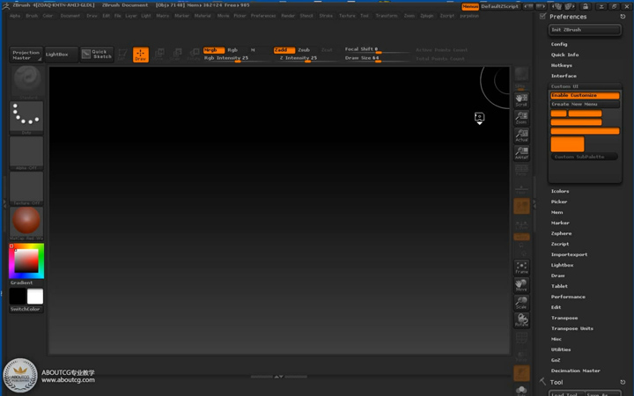Click the Draw Size slider
This screenshot has height=396, width=634.
point(377,59)
